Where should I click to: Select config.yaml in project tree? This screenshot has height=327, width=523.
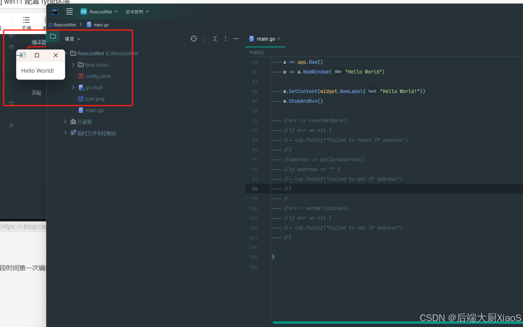click(x=94, y=76)
